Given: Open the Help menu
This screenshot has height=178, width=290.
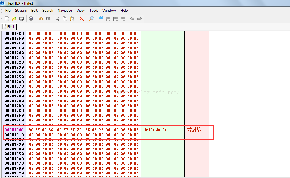Looking at the screenshot, I should coord(124,11).
